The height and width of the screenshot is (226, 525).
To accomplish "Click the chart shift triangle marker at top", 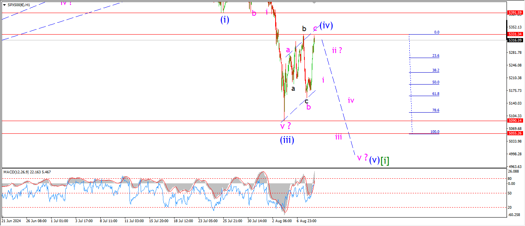I will (x=315, y=3).
